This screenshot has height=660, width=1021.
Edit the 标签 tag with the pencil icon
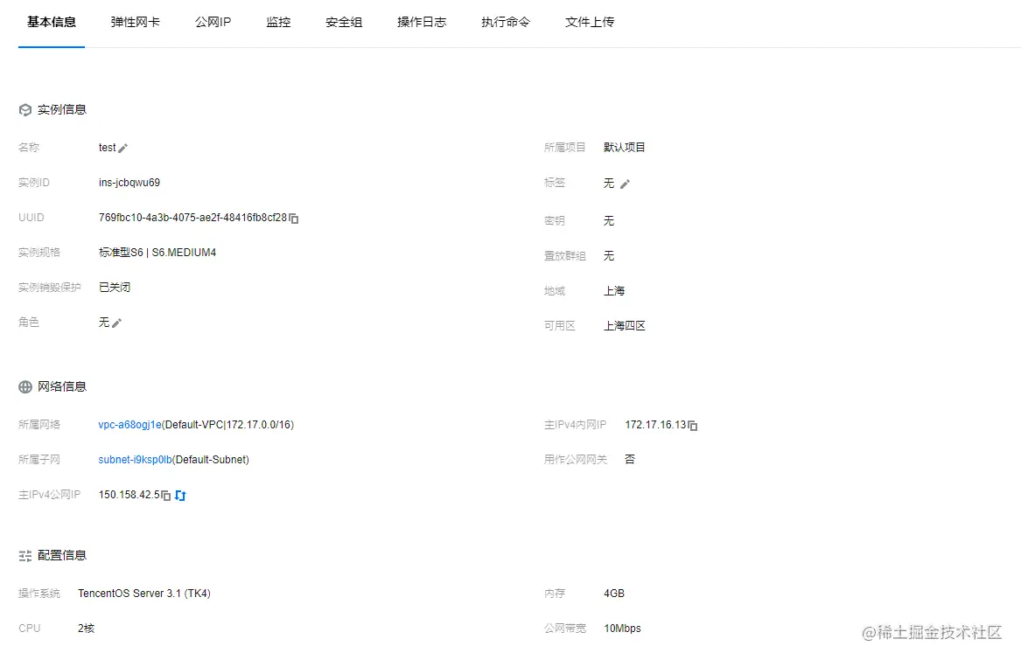coord(625,184)
